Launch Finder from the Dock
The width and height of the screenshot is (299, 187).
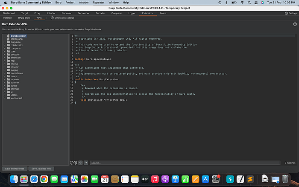(x=14, y=179)
